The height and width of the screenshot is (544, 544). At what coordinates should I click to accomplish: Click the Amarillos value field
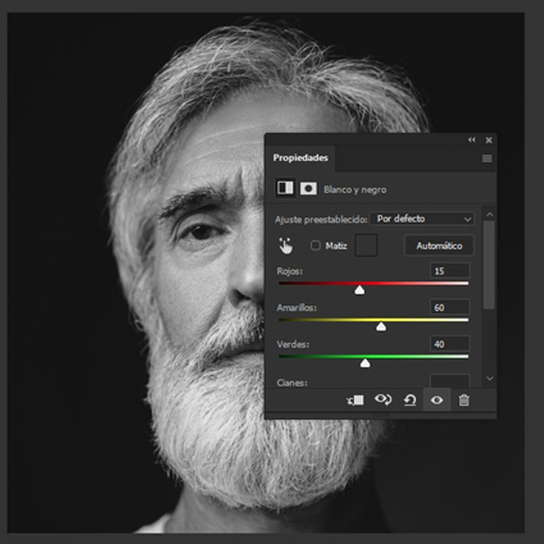pos(450,307)
